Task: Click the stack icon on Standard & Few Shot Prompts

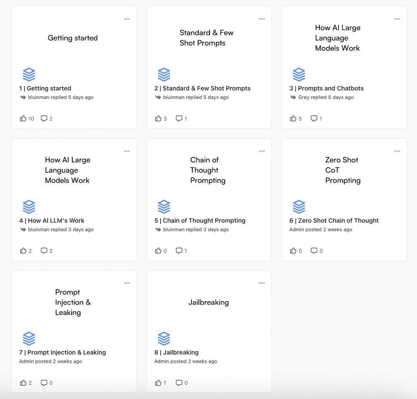Action: point(164,74)
